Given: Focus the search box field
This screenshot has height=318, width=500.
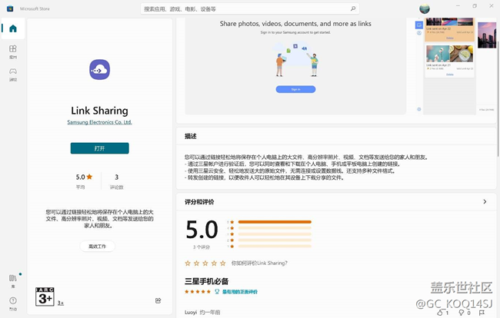Looking at the screenshot, I should [x=250, y=8].
